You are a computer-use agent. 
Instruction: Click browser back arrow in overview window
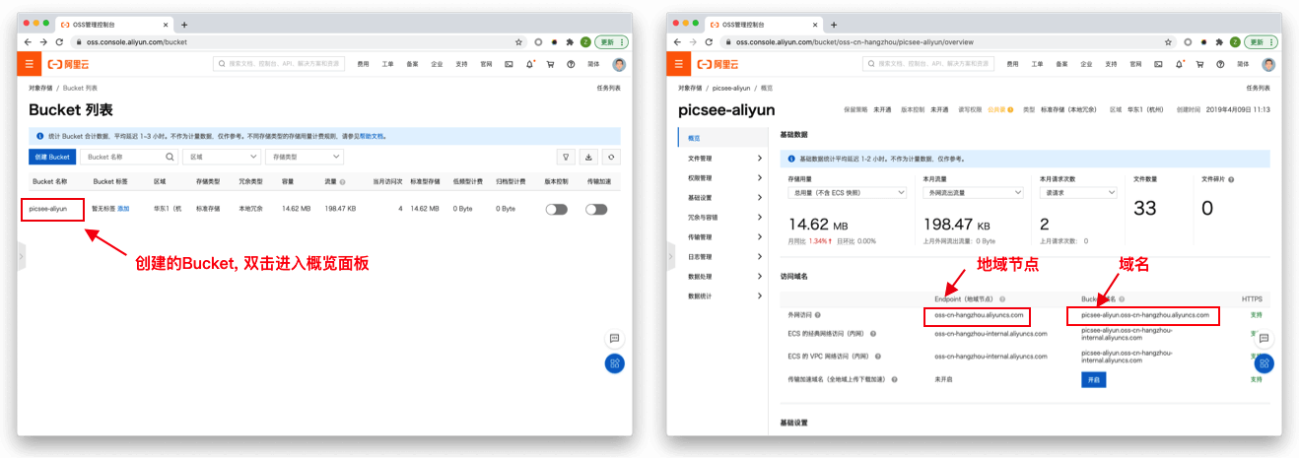677,42
